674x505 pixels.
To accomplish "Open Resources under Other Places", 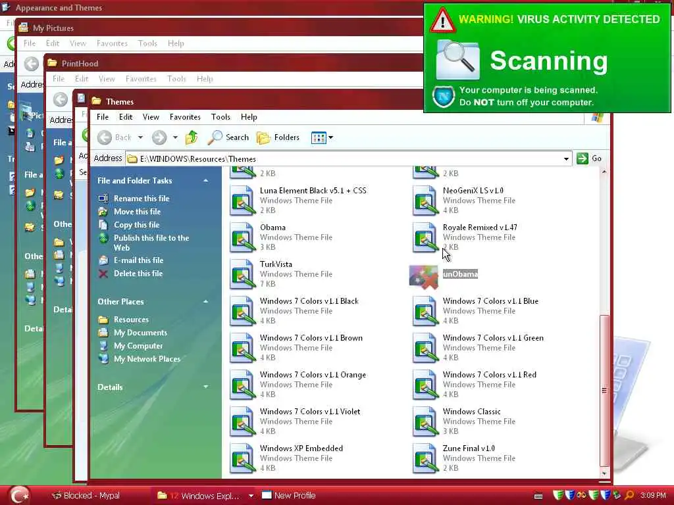I will 131,320.
